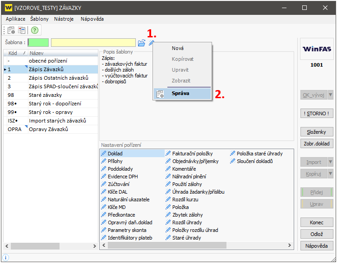Sort list by Název column header
Viewport: 337px width, 263px height.
pos(63,53)
